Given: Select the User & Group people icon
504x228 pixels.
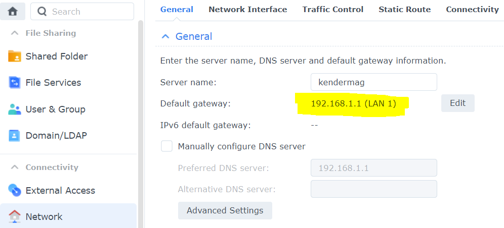Looking at the screenshot, I should [15, 109].
